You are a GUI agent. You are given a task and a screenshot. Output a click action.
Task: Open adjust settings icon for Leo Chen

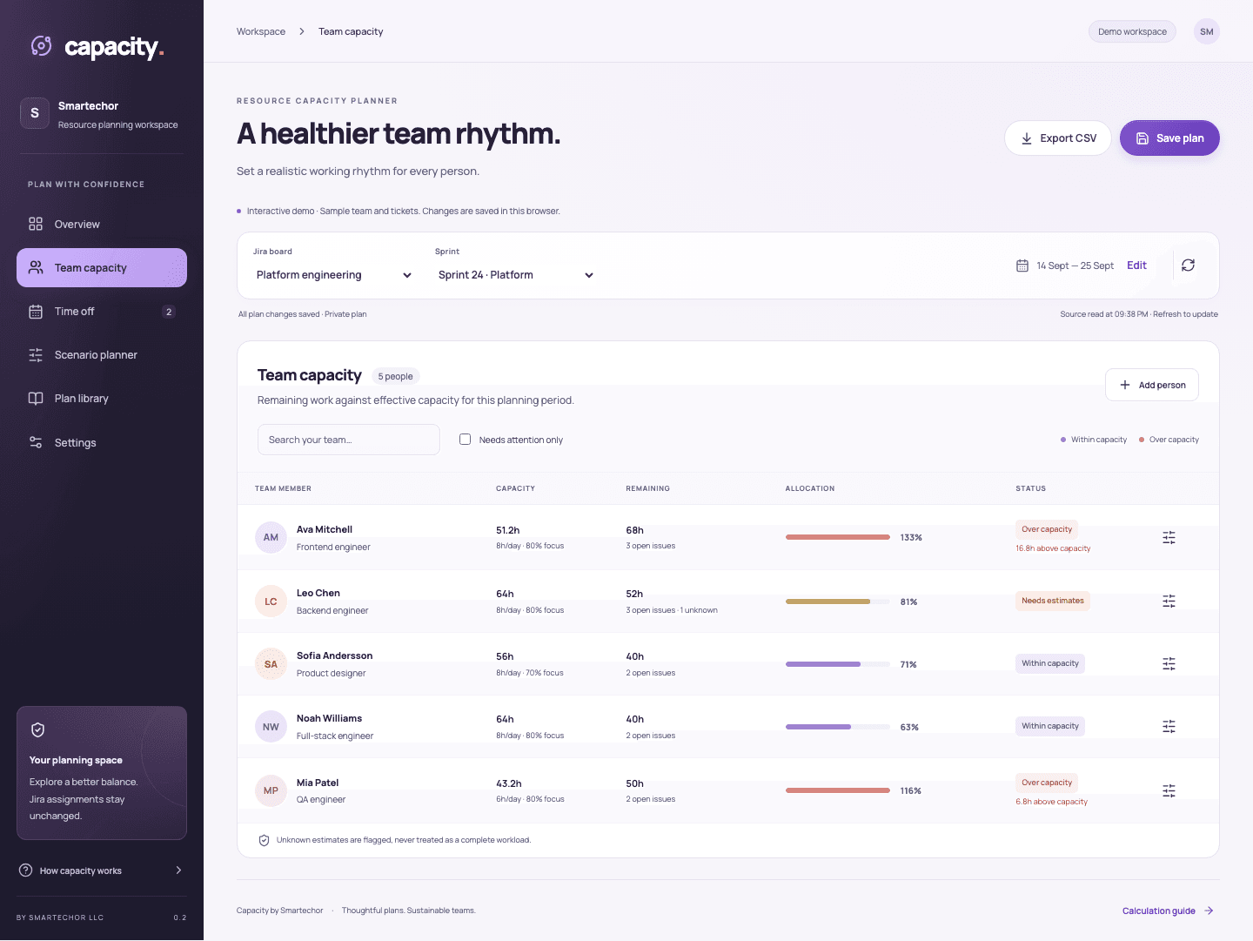click(1169, 602)
